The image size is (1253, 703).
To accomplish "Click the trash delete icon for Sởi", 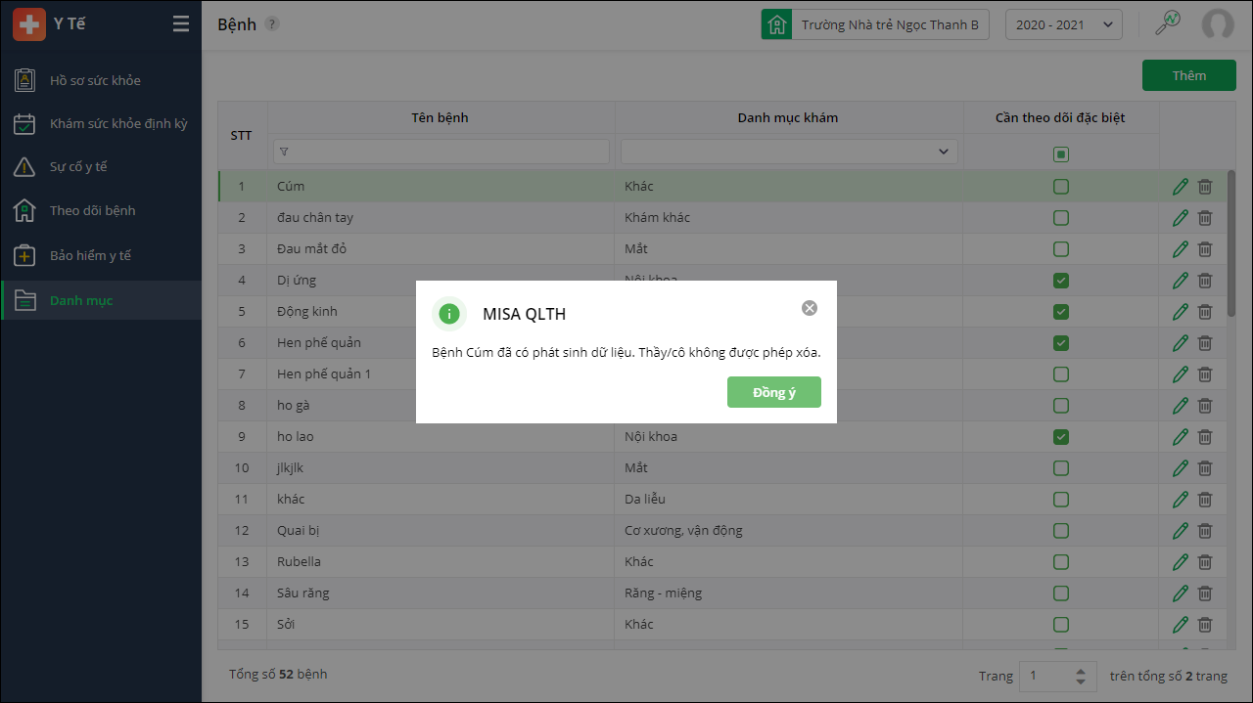I will pyautogui.click(x=1205, y=625).
